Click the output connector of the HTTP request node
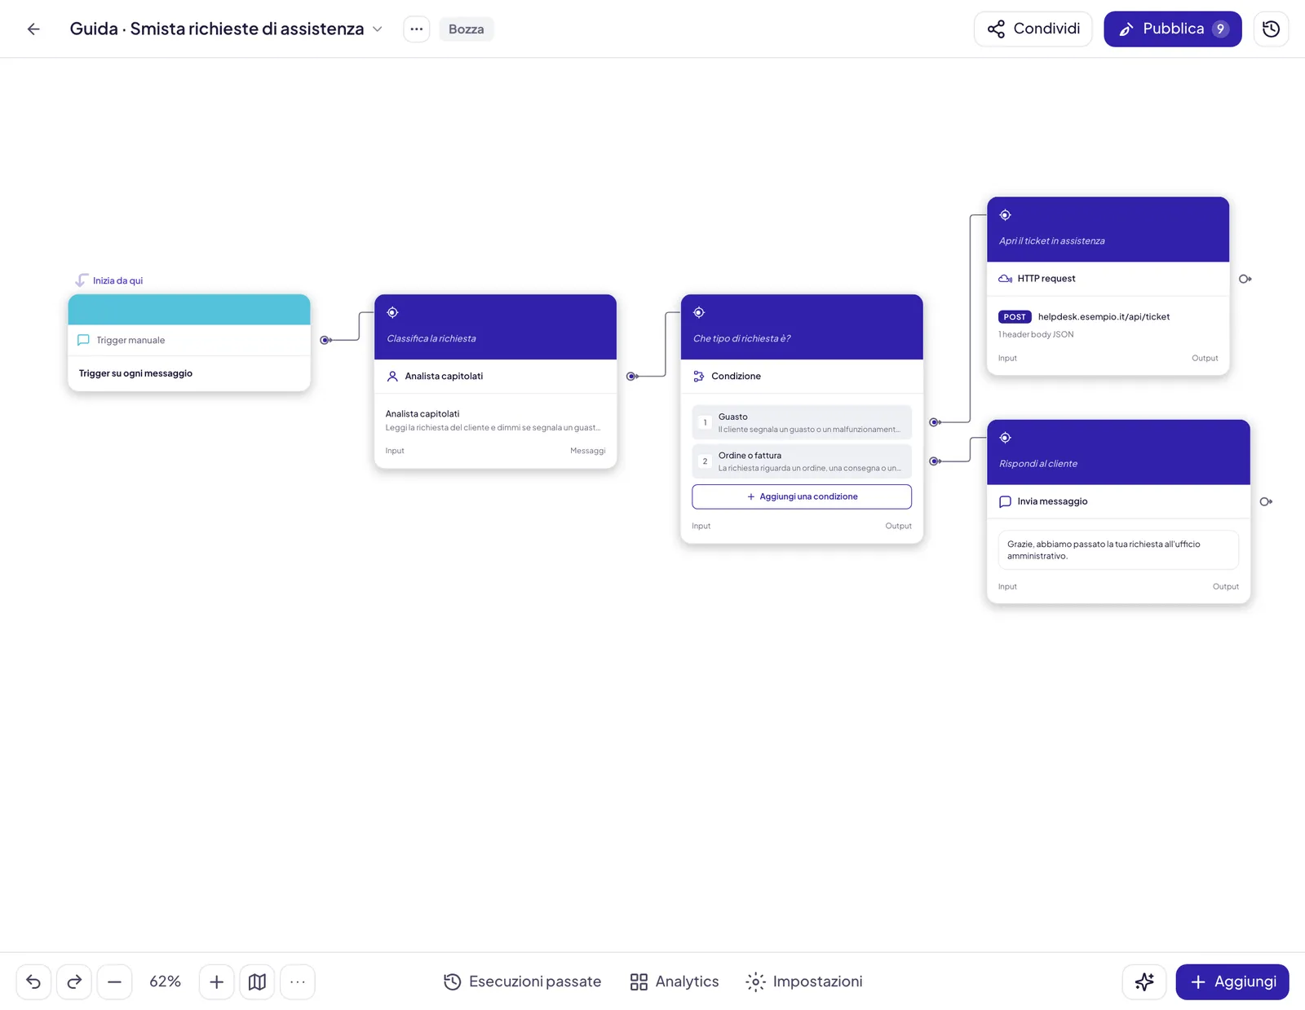This screenshot has height=1010, width=1305. click(1245, 279)
